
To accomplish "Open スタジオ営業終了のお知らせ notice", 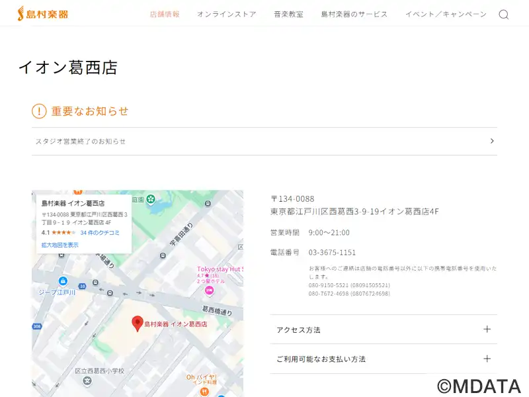I will [264, 141].
